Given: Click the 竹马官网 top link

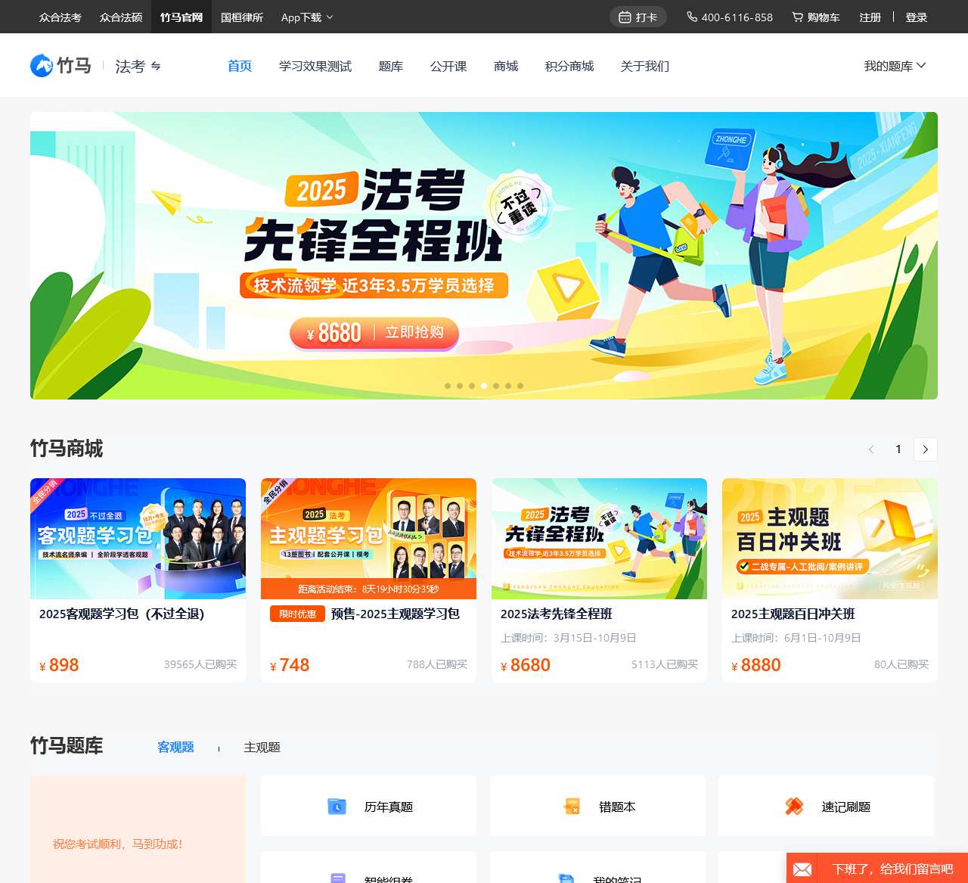Looking at the screenshot, I should click(181, 17).
